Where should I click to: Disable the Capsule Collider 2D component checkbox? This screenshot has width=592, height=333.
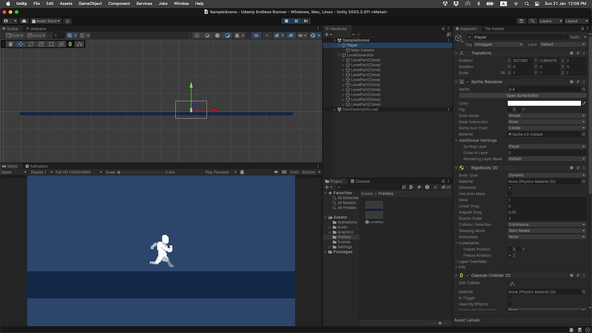tap(467, 276)
